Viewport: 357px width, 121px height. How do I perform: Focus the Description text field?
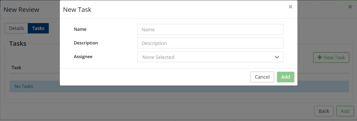pyautogui.click(x=210, y=43)
